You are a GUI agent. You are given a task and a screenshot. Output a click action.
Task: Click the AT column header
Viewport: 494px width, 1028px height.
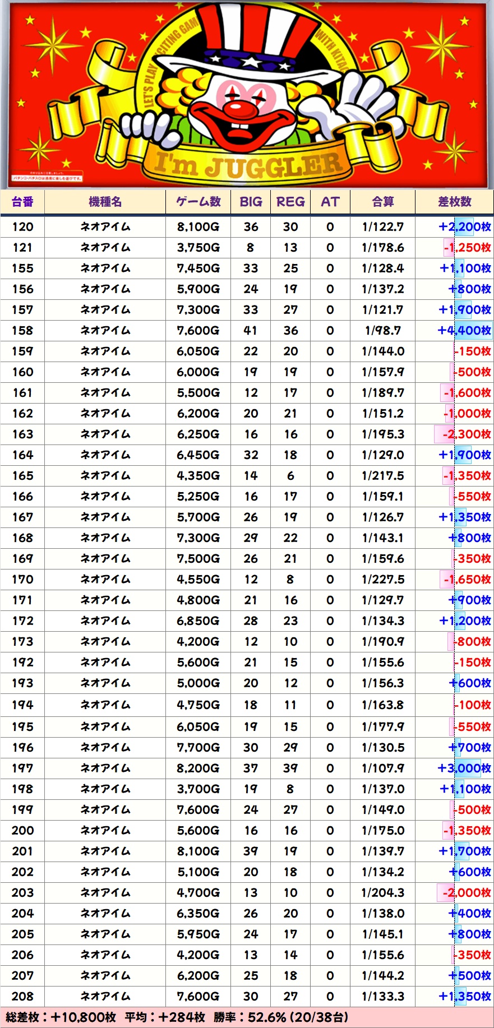pos(330,202)
